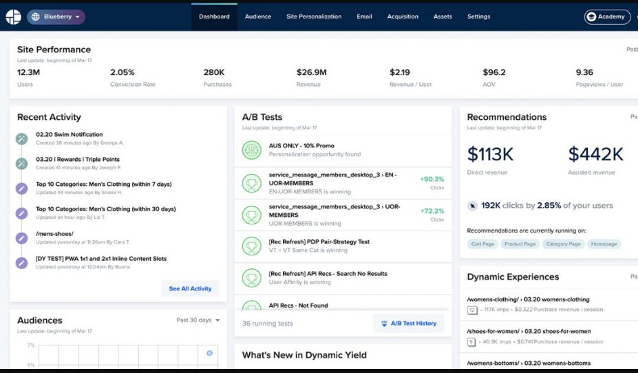
Task: Open the Audience tab
Action: [x=258, y=17]
